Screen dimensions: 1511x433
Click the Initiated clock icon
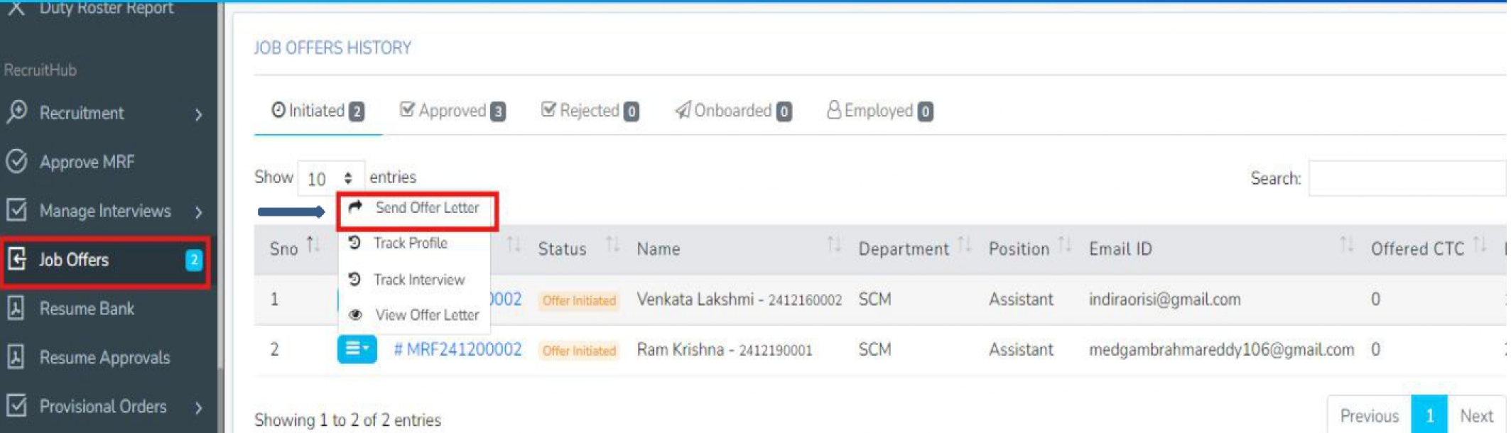278,110
